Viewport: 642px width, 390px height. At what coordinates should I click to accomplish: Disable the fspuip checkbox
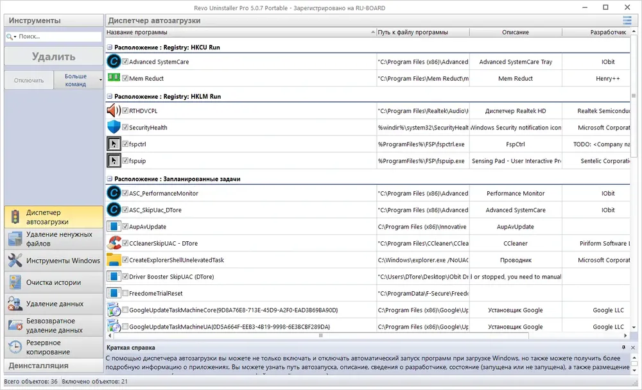click(125, 160)
